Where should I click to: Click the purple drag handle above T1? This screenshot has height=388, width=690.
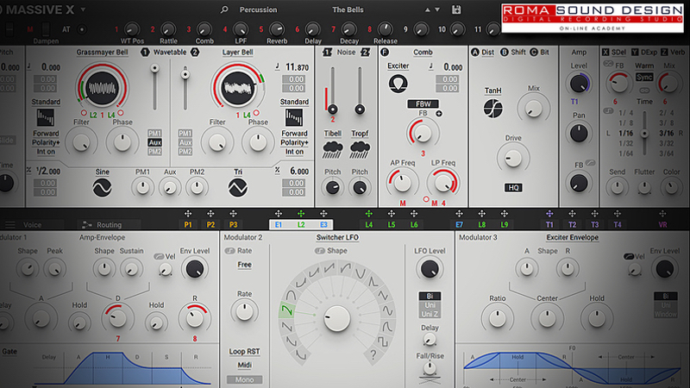[x=549, y=214]
